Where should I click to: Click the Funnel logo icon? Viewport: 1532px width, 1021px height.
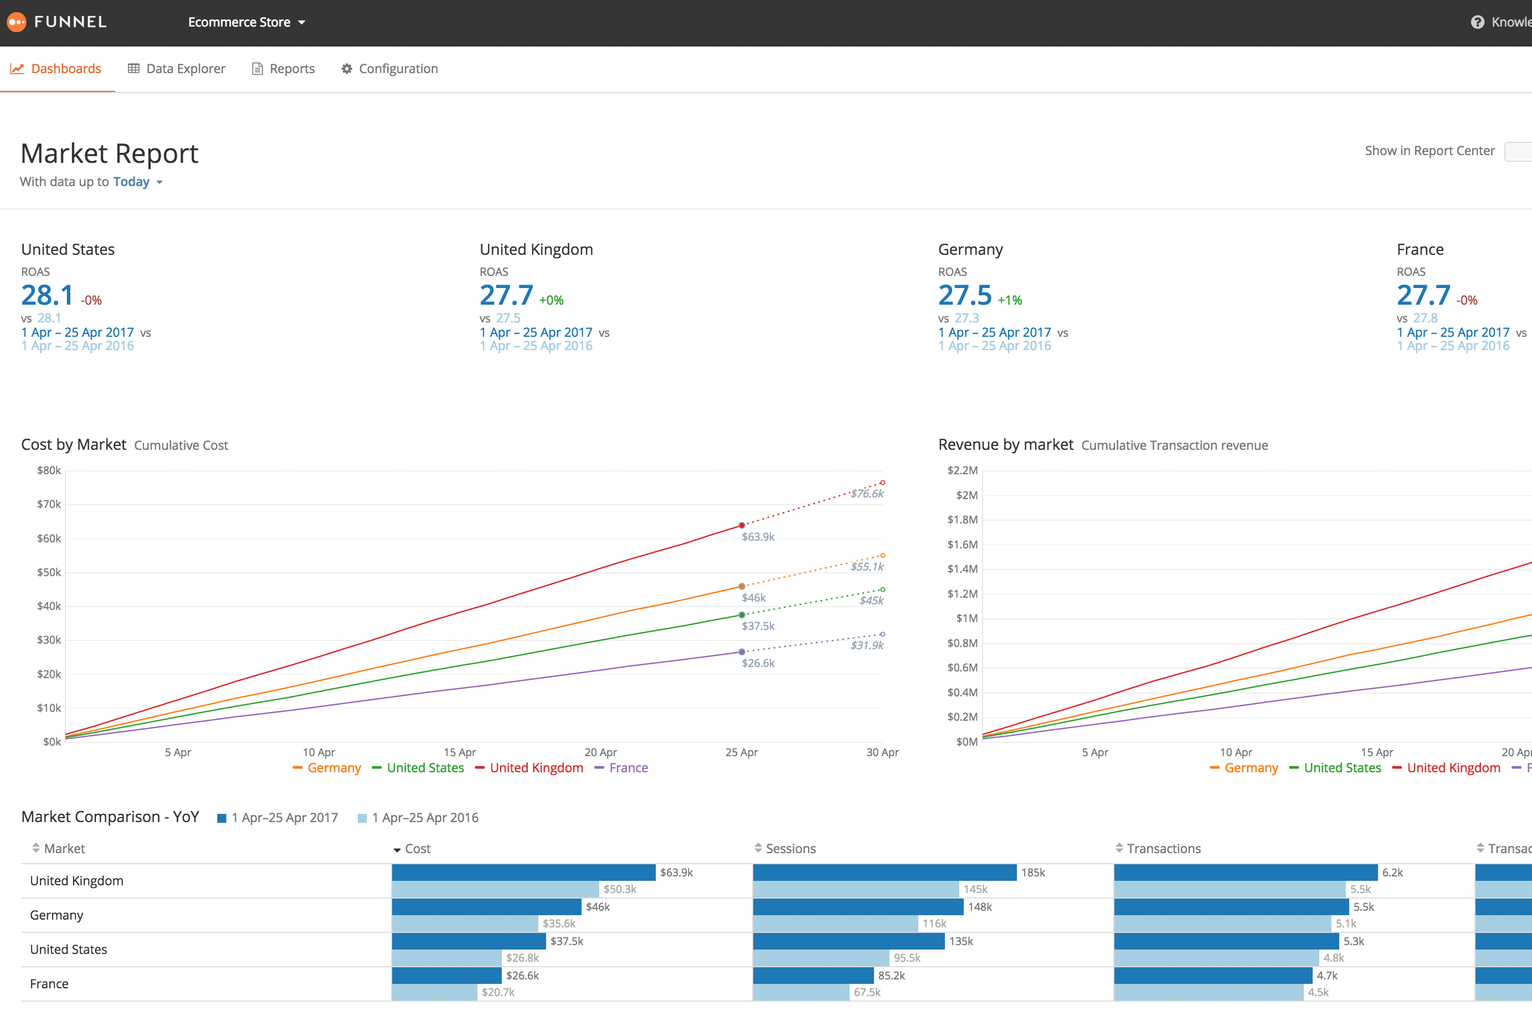pos(17,20)
